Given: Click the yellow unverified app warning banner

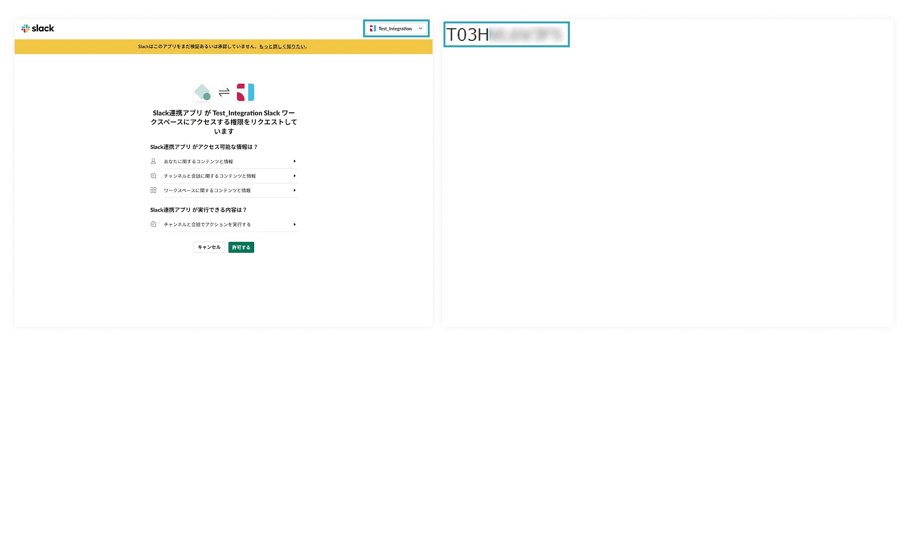Looking at the screenshot, I should click(224, 47).
